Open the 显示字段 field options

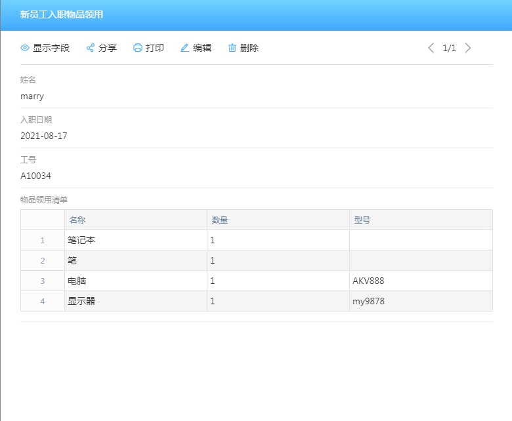click(x=51, y=48)
